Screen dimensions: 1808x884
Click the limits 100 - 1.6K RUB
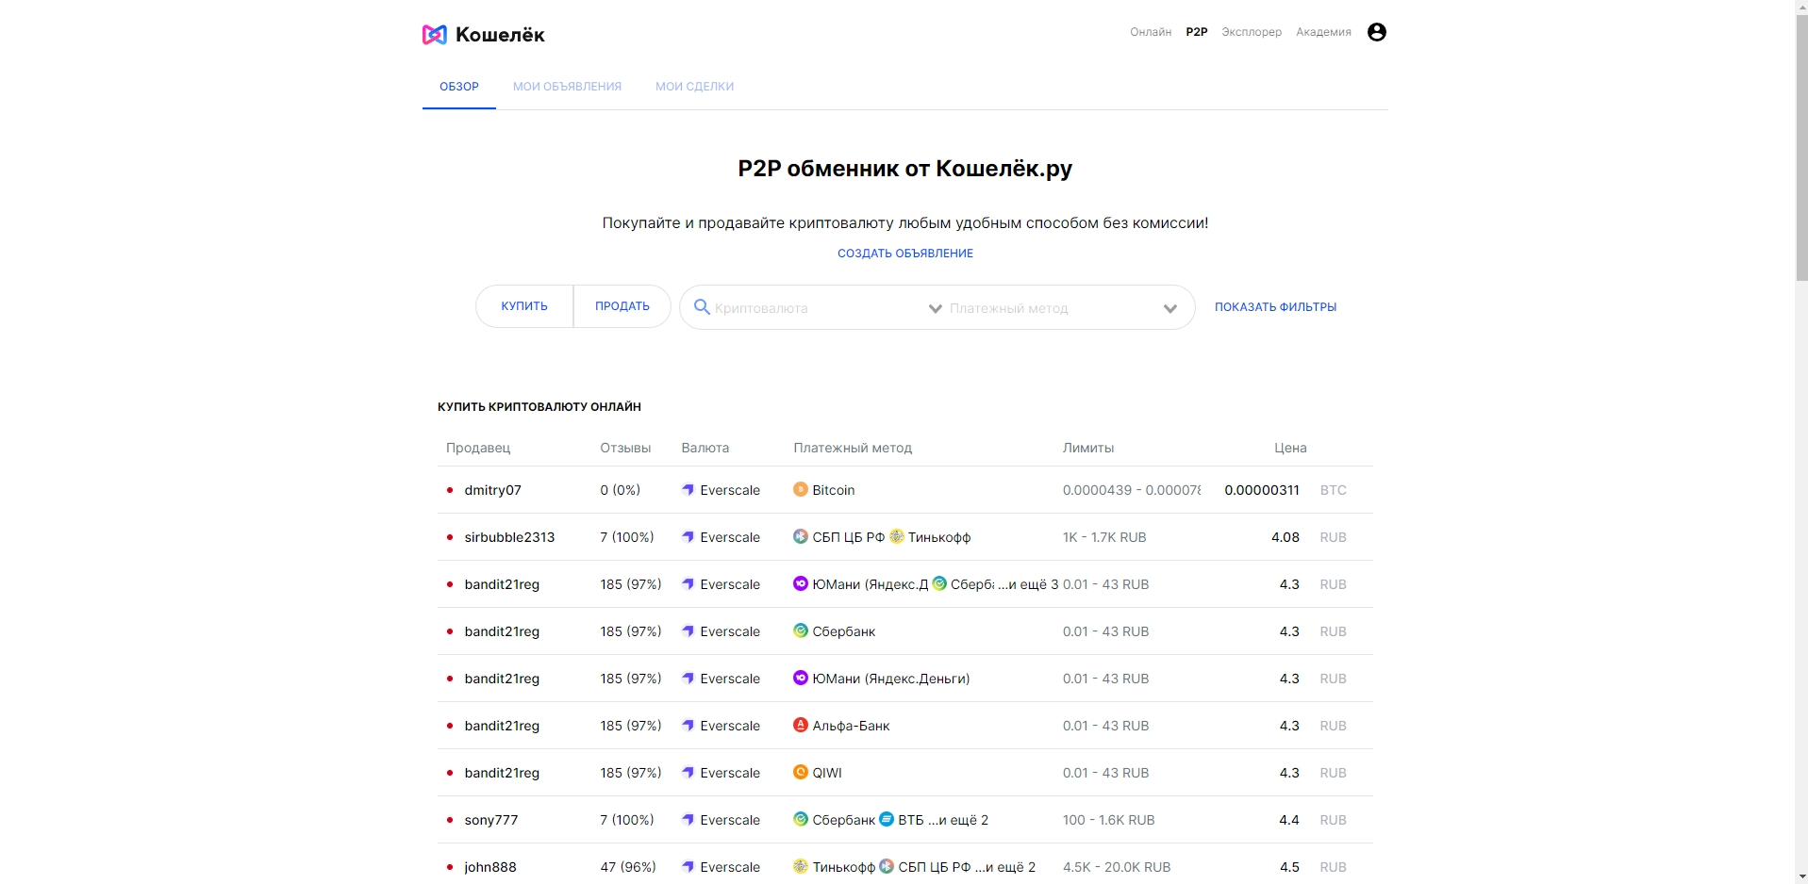1108,820
